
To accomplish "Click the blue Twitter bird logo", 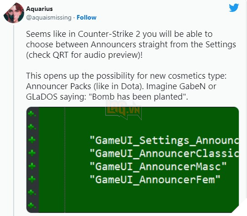I will 234,8.
